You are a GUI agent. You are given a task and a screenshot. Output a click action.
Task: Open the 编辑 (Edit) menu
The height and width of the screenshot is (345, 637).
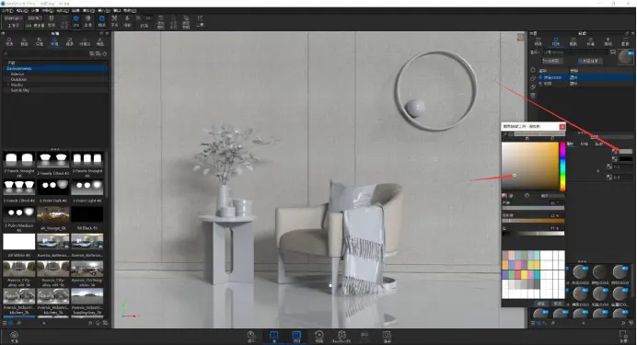[21, 11]
